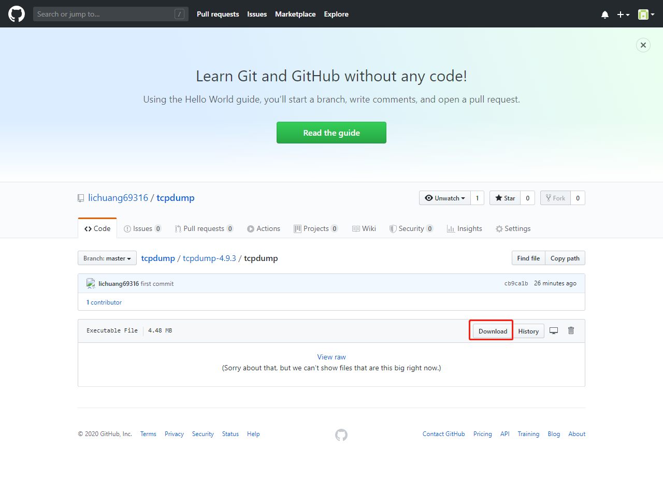Open commit hash cb9ca1b

coord(516,284)
